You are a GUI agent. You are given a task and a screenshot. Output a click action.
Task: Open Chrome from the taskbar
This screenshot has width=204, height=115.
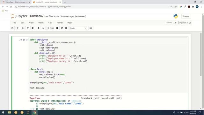point(35,112)
